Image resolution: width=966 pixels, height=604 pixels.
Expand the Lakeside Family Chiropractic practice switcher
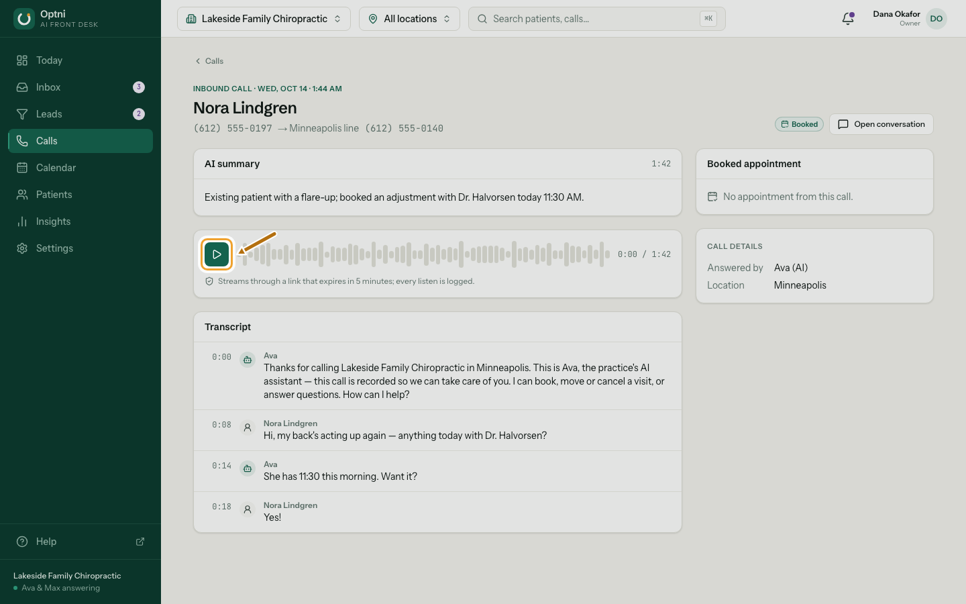click(x=264, y=19)
